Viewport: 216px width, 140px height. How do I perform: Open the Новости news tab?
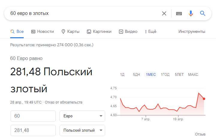click(x=43, y=32)
